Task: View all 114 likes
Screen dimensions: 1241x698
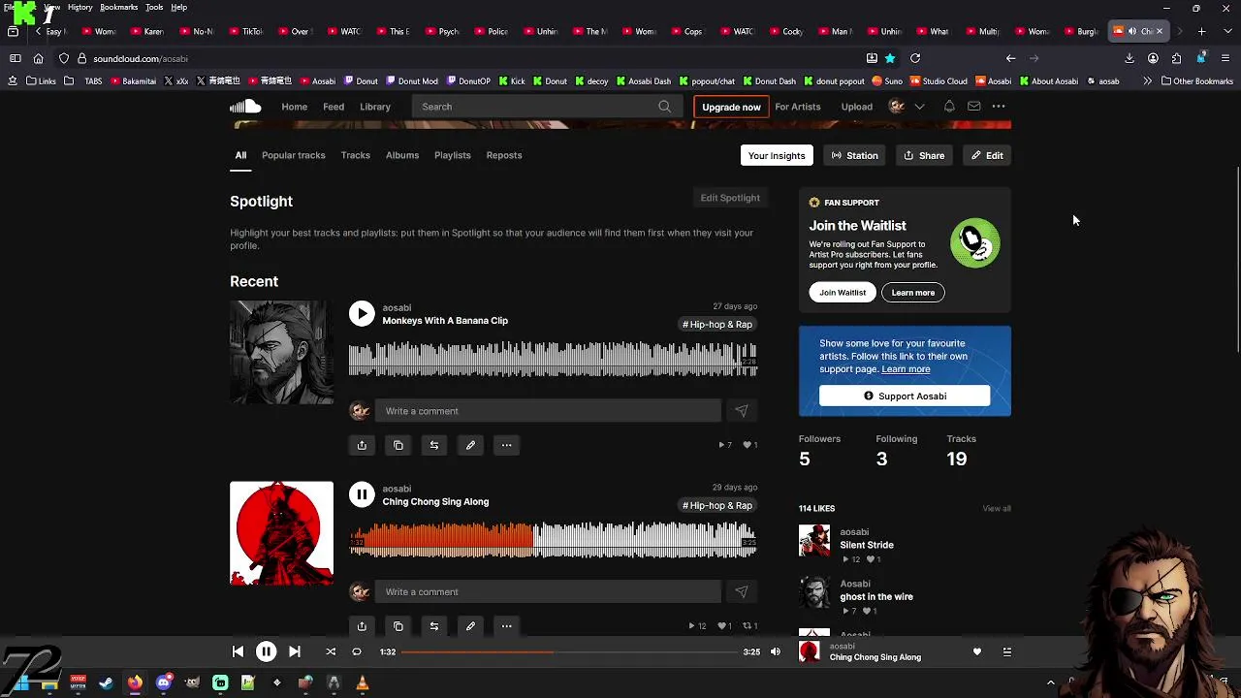Action: (997, 509)
